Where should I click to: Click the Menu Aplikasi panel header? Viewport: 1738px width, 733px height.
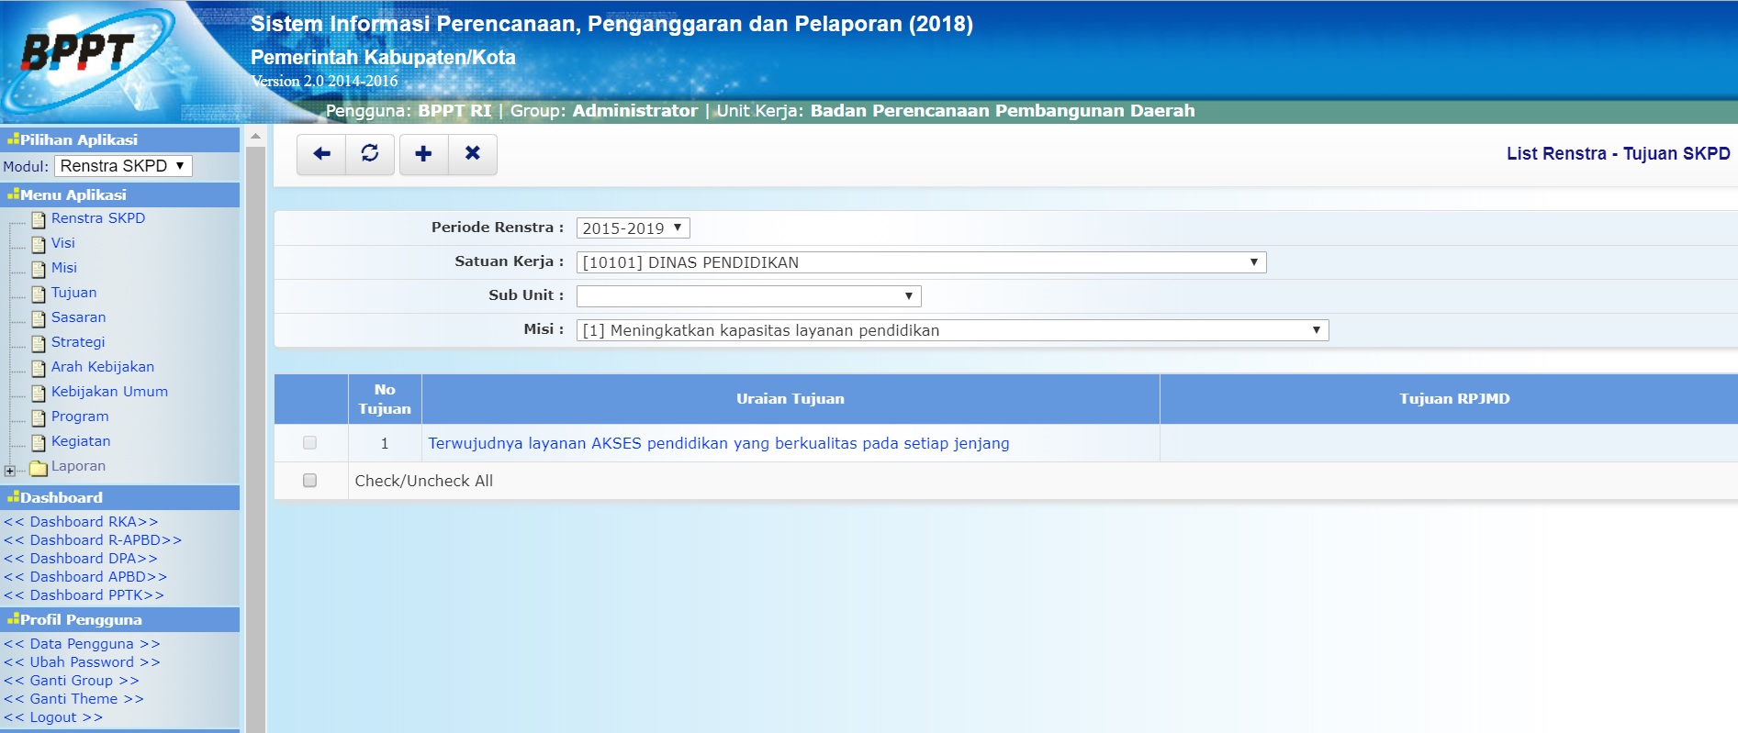point(120,194)
